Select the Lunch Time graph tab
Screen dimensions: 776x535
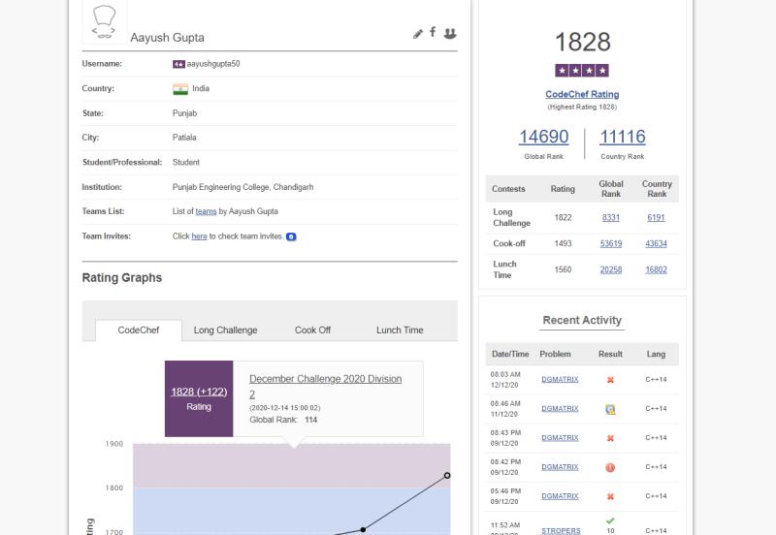coord(400,330)
